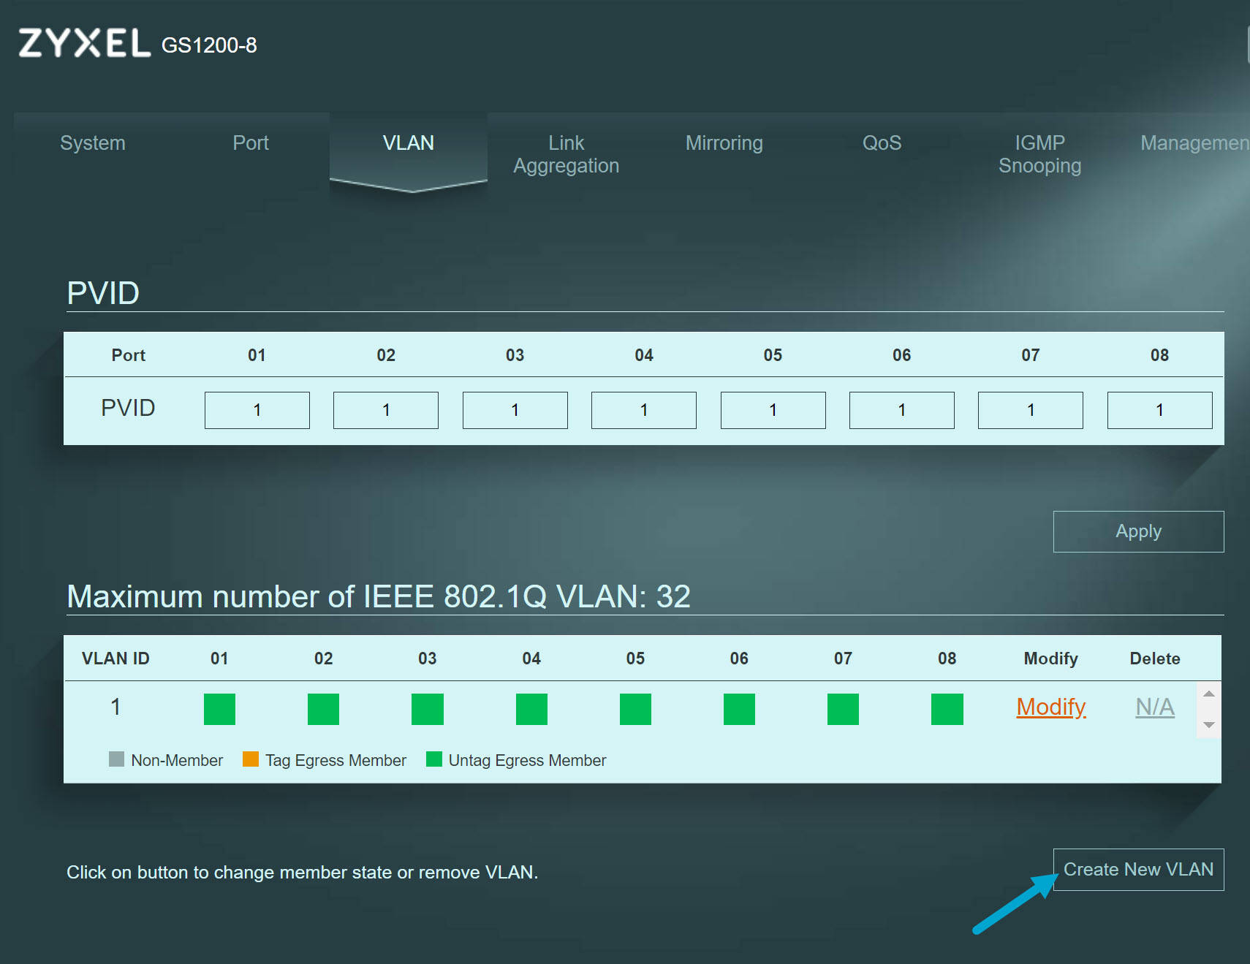
Task: Open the QoS tab
Action: point(881,143)
